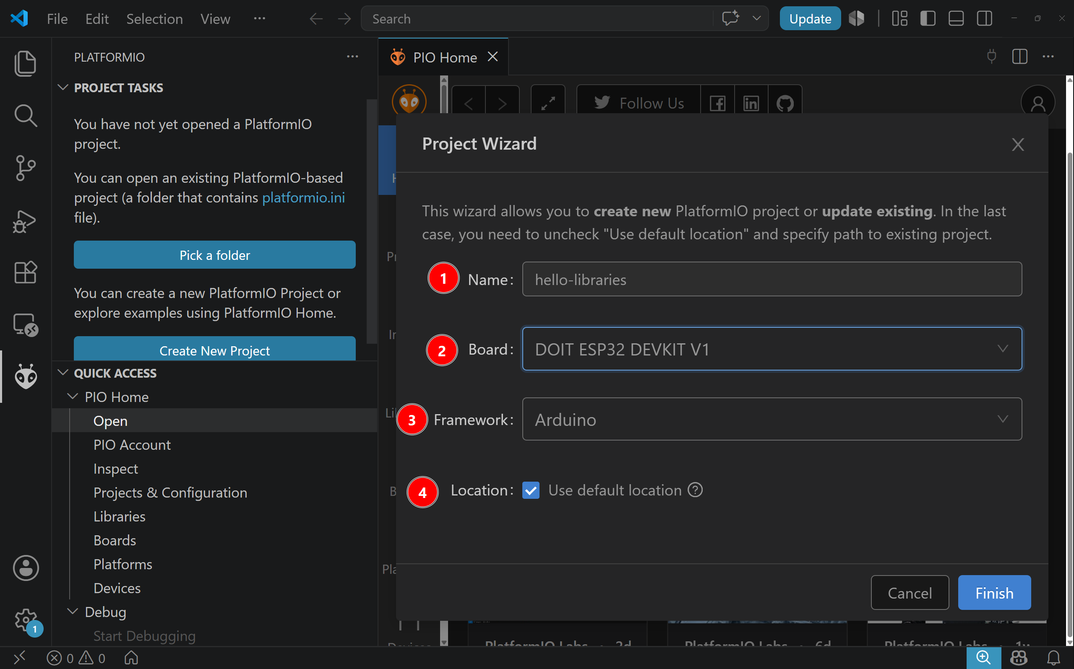Open the Selection menu
The width and height of the screenshot is (1074, 669).
point(154,18)
